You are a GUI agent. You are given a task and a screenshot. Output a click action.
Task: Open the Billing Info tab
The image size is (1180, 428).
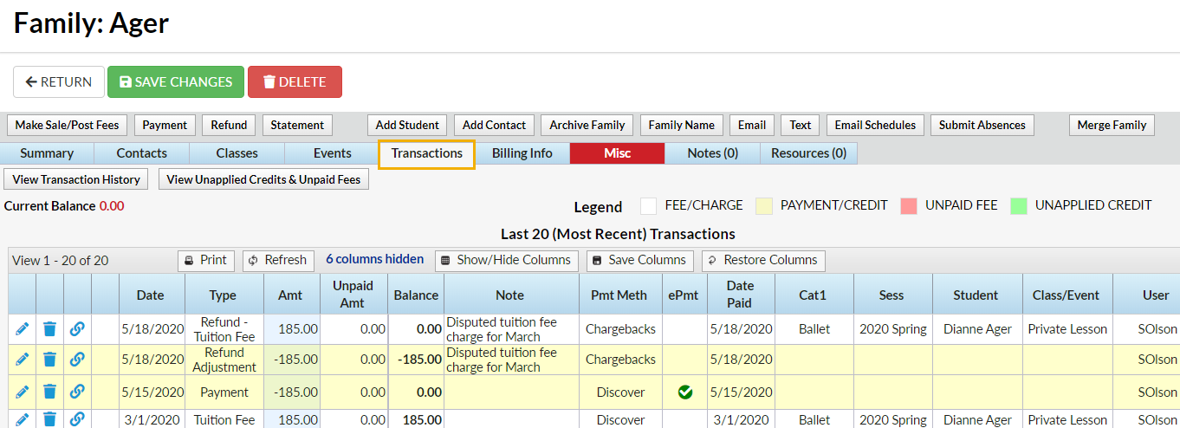point(522,153)
